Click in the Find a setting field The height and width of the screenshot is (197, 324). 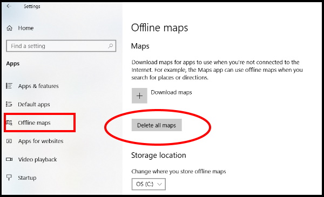click(x=61, y=46)
